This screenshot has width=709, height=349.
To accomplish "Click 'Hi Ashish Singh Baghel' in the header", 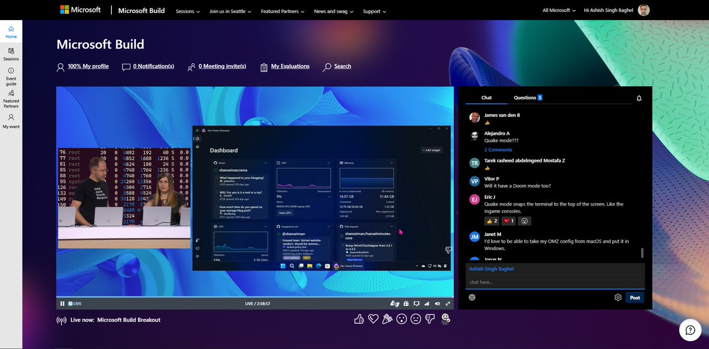I will click(x=609, y=10).
